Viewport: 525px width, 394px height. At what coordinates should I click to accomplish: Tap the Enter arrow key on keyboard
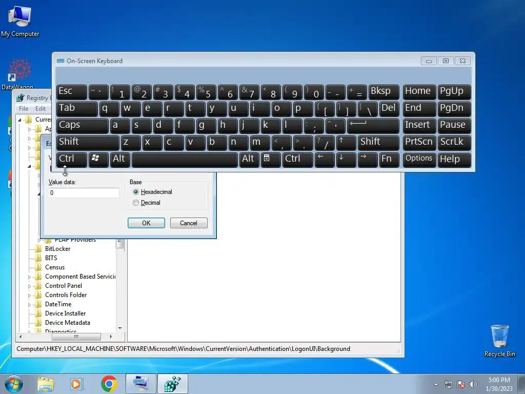pyautogui.click(x=373, y=126)
